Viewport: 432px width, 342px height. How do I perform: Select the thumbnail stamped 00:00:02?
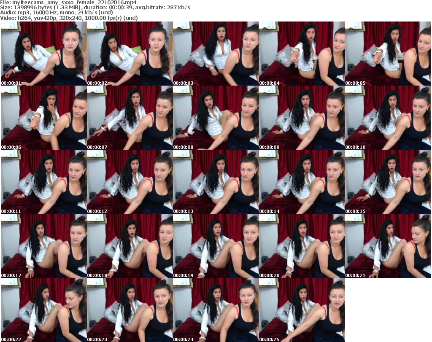click(x=130, y=54)
